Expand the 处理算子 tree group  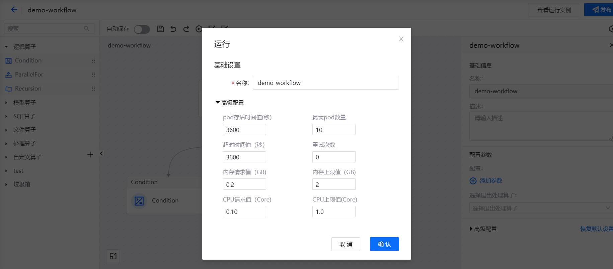coord(6,143)
